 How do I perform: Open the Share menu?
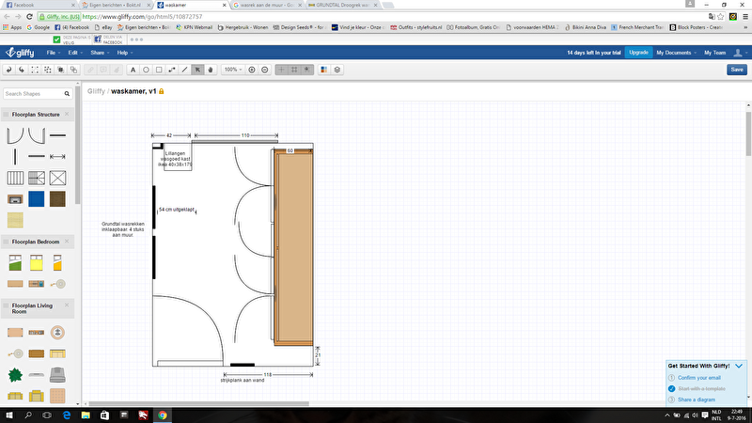(x=100, y=53)
